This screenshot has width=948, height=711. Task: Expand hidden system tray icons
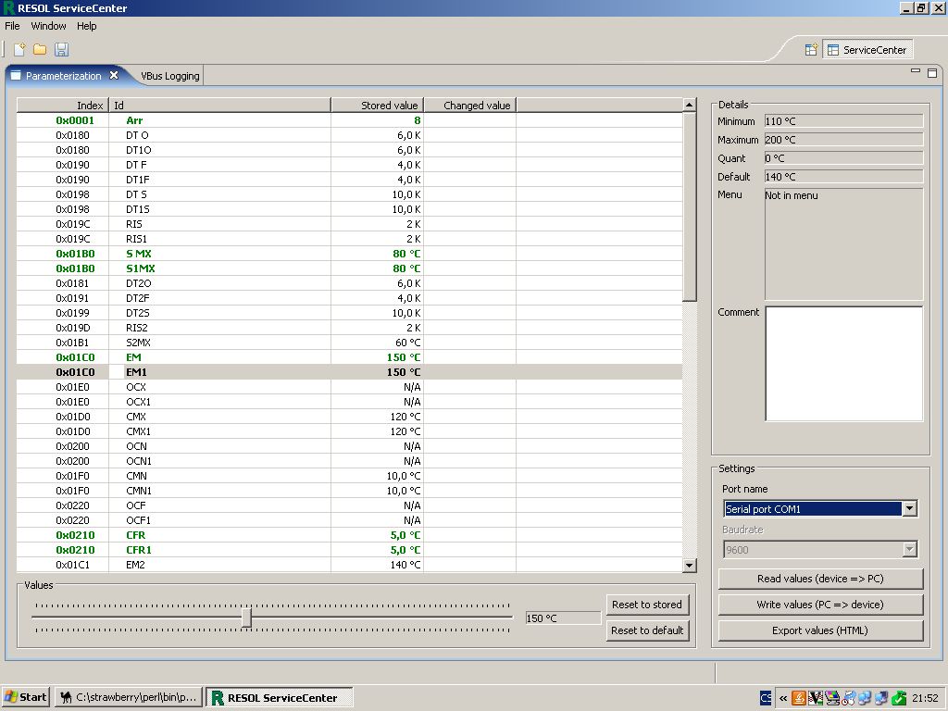pyautogui.click(x=783, y=698)
